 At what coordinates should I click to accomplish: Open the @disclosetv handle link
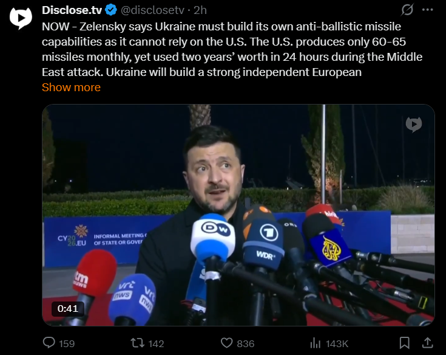(152, 10)
